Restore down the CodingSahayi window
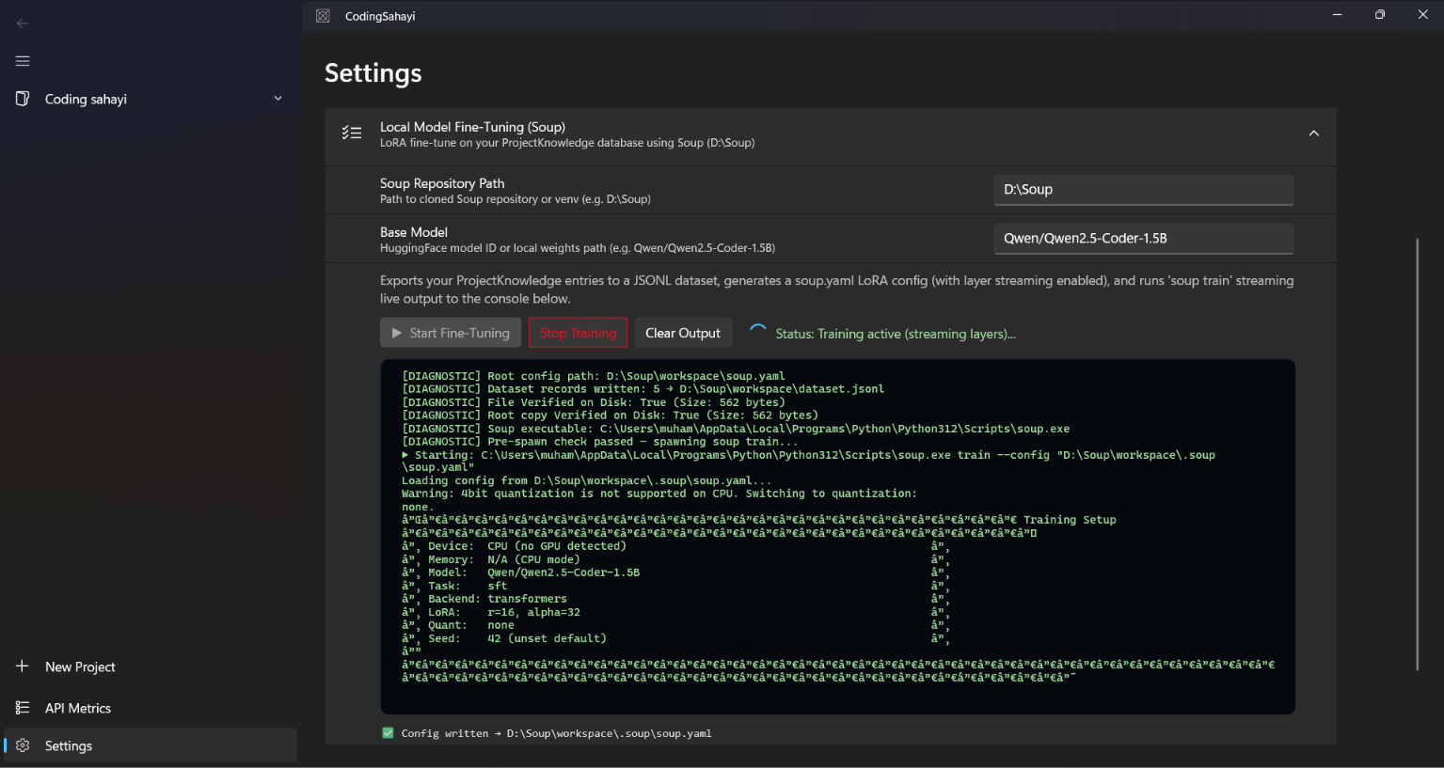Image resolution: width=1444 pixels, height=768 pixels. [x=1380, y=15]
